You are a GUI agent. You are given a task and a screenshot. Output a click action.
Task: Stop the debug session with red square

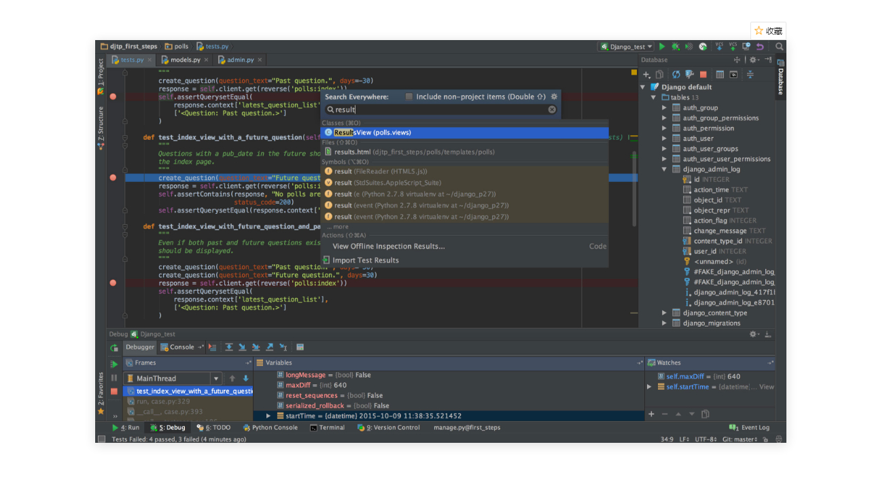pyautogui.click(x=114, y=391)
